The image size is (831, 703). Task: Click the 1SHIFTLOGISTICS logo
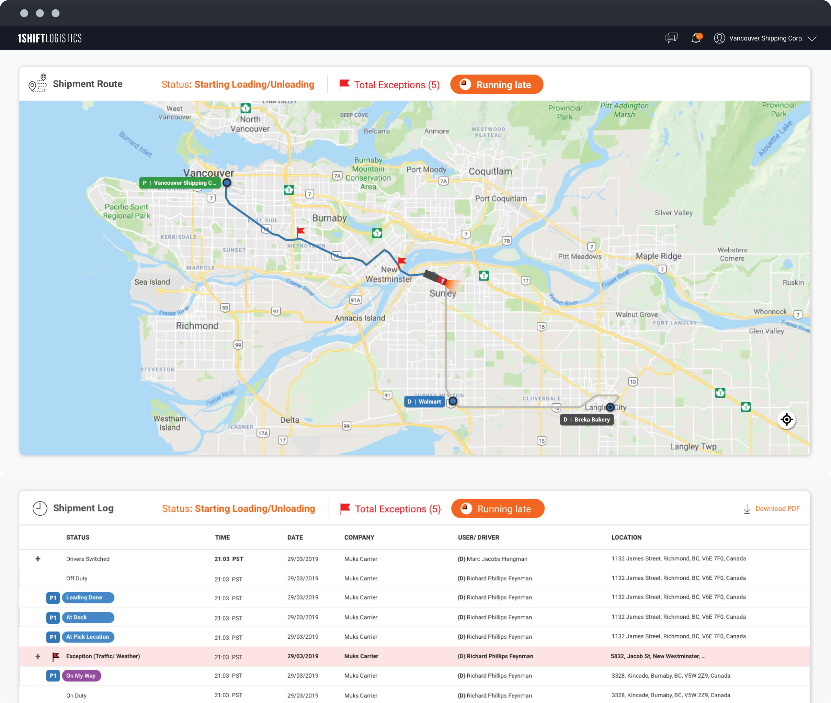pos(50,38)
